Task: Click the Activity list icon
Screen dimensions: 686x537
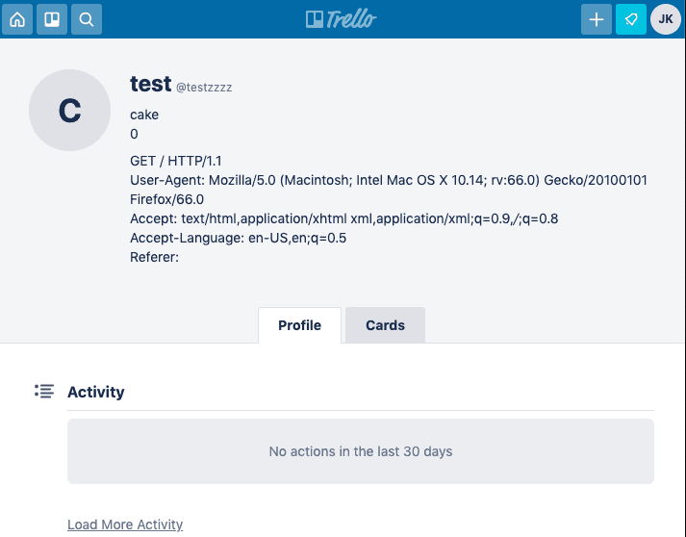Action: (x=43, y=391)
